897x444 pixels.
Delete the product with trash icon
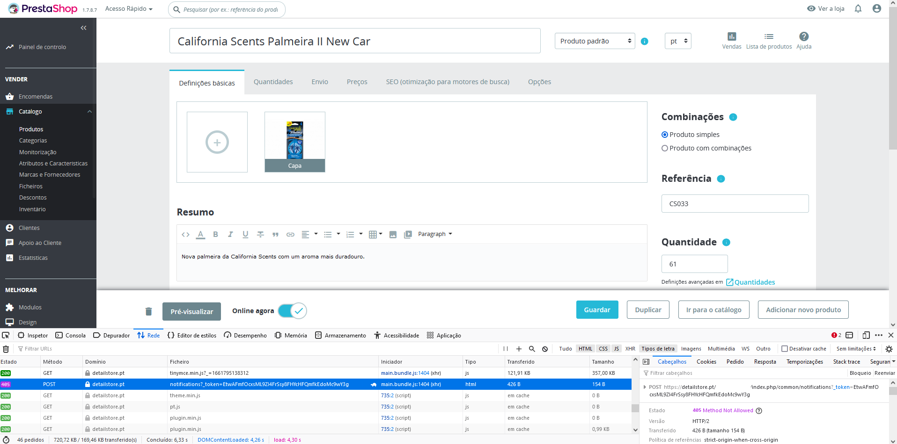(148, 311)
